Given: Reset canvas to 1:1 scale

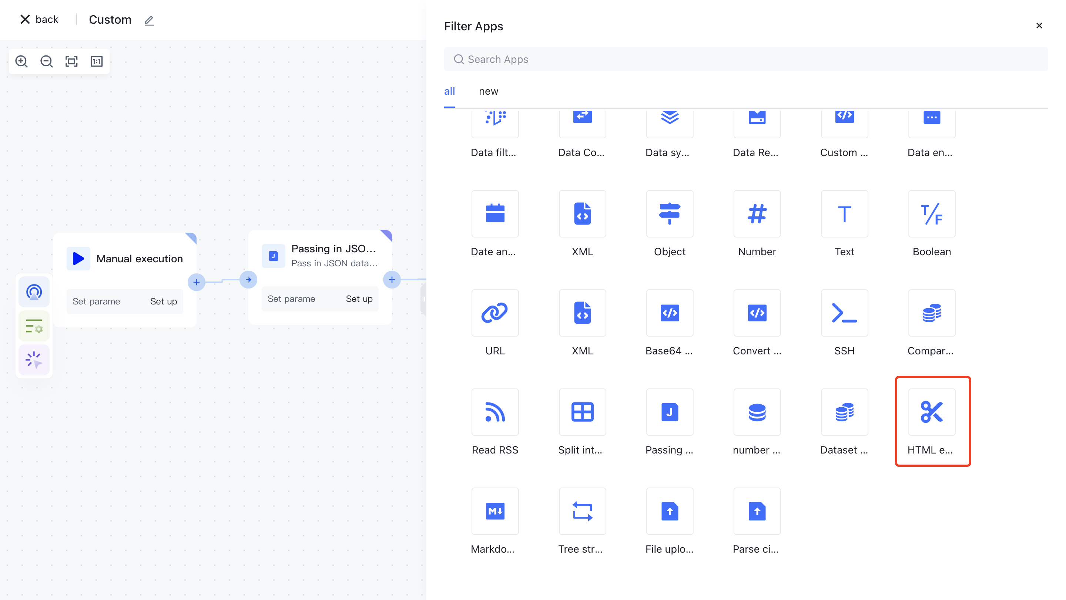Looking at the screenshot, I should 96,62.
